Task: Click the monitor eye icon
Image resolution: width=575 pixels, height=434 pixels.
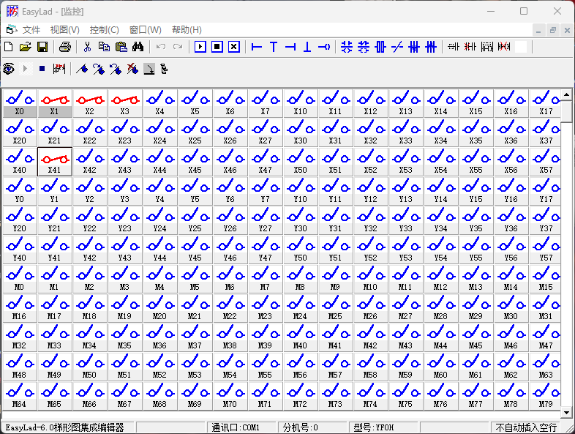Action: 9,69
